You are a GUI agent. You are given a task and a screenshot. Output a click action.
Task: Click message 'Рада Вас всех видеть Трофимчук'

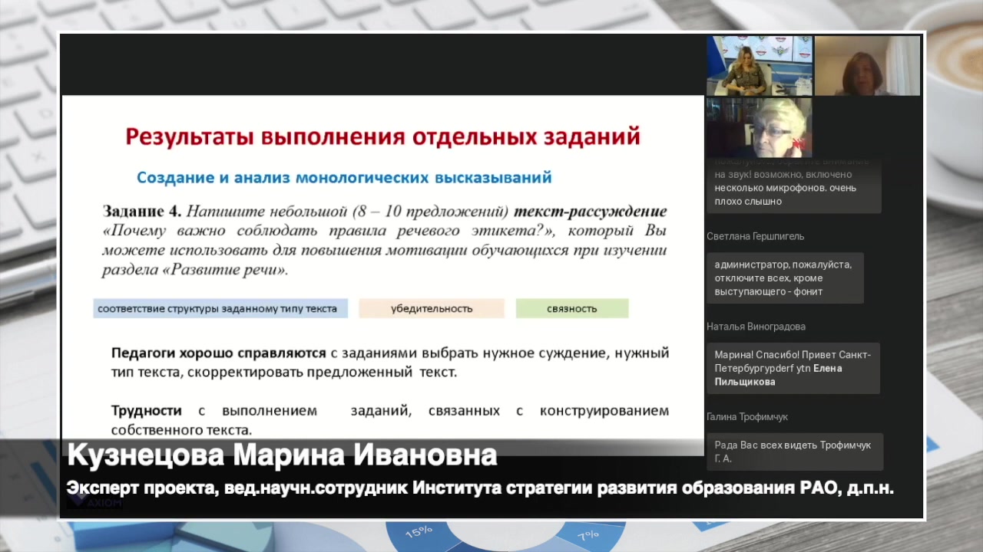tap(795, 452)
